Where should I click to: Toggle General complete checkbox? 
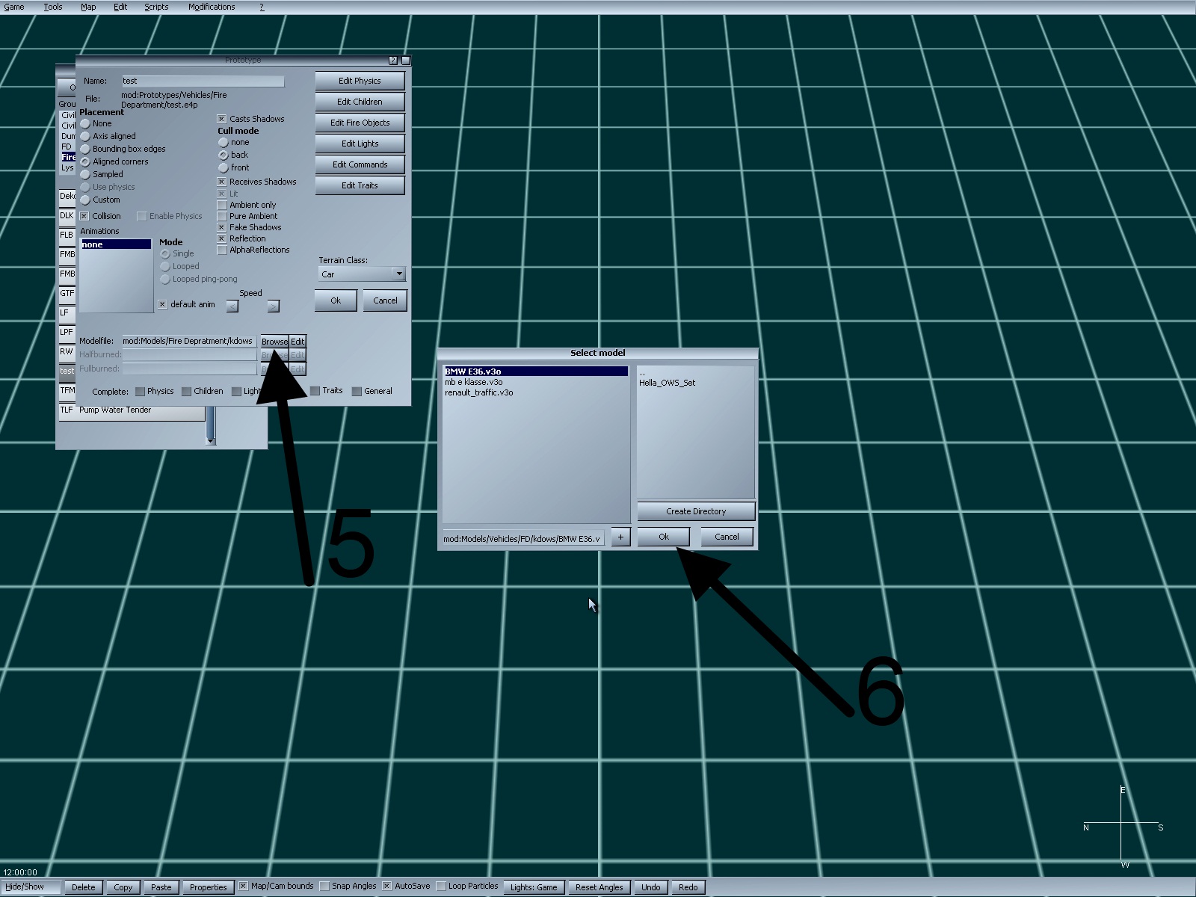coord(357,391)
